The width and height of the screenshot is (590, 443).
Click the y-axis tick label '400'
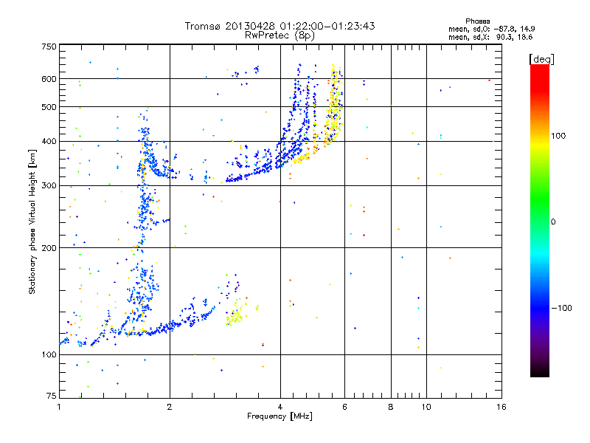49,142
